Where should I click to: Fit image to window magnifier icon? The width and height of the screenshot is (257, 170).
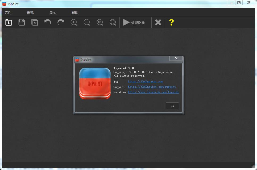click(113, 22)
